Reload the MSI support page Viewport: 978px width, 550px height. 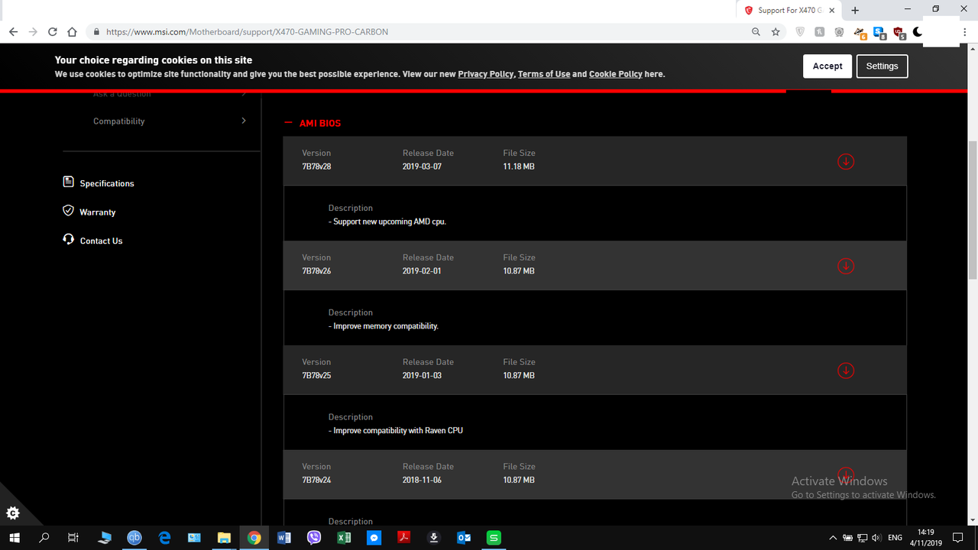click(x=53, y=32)
